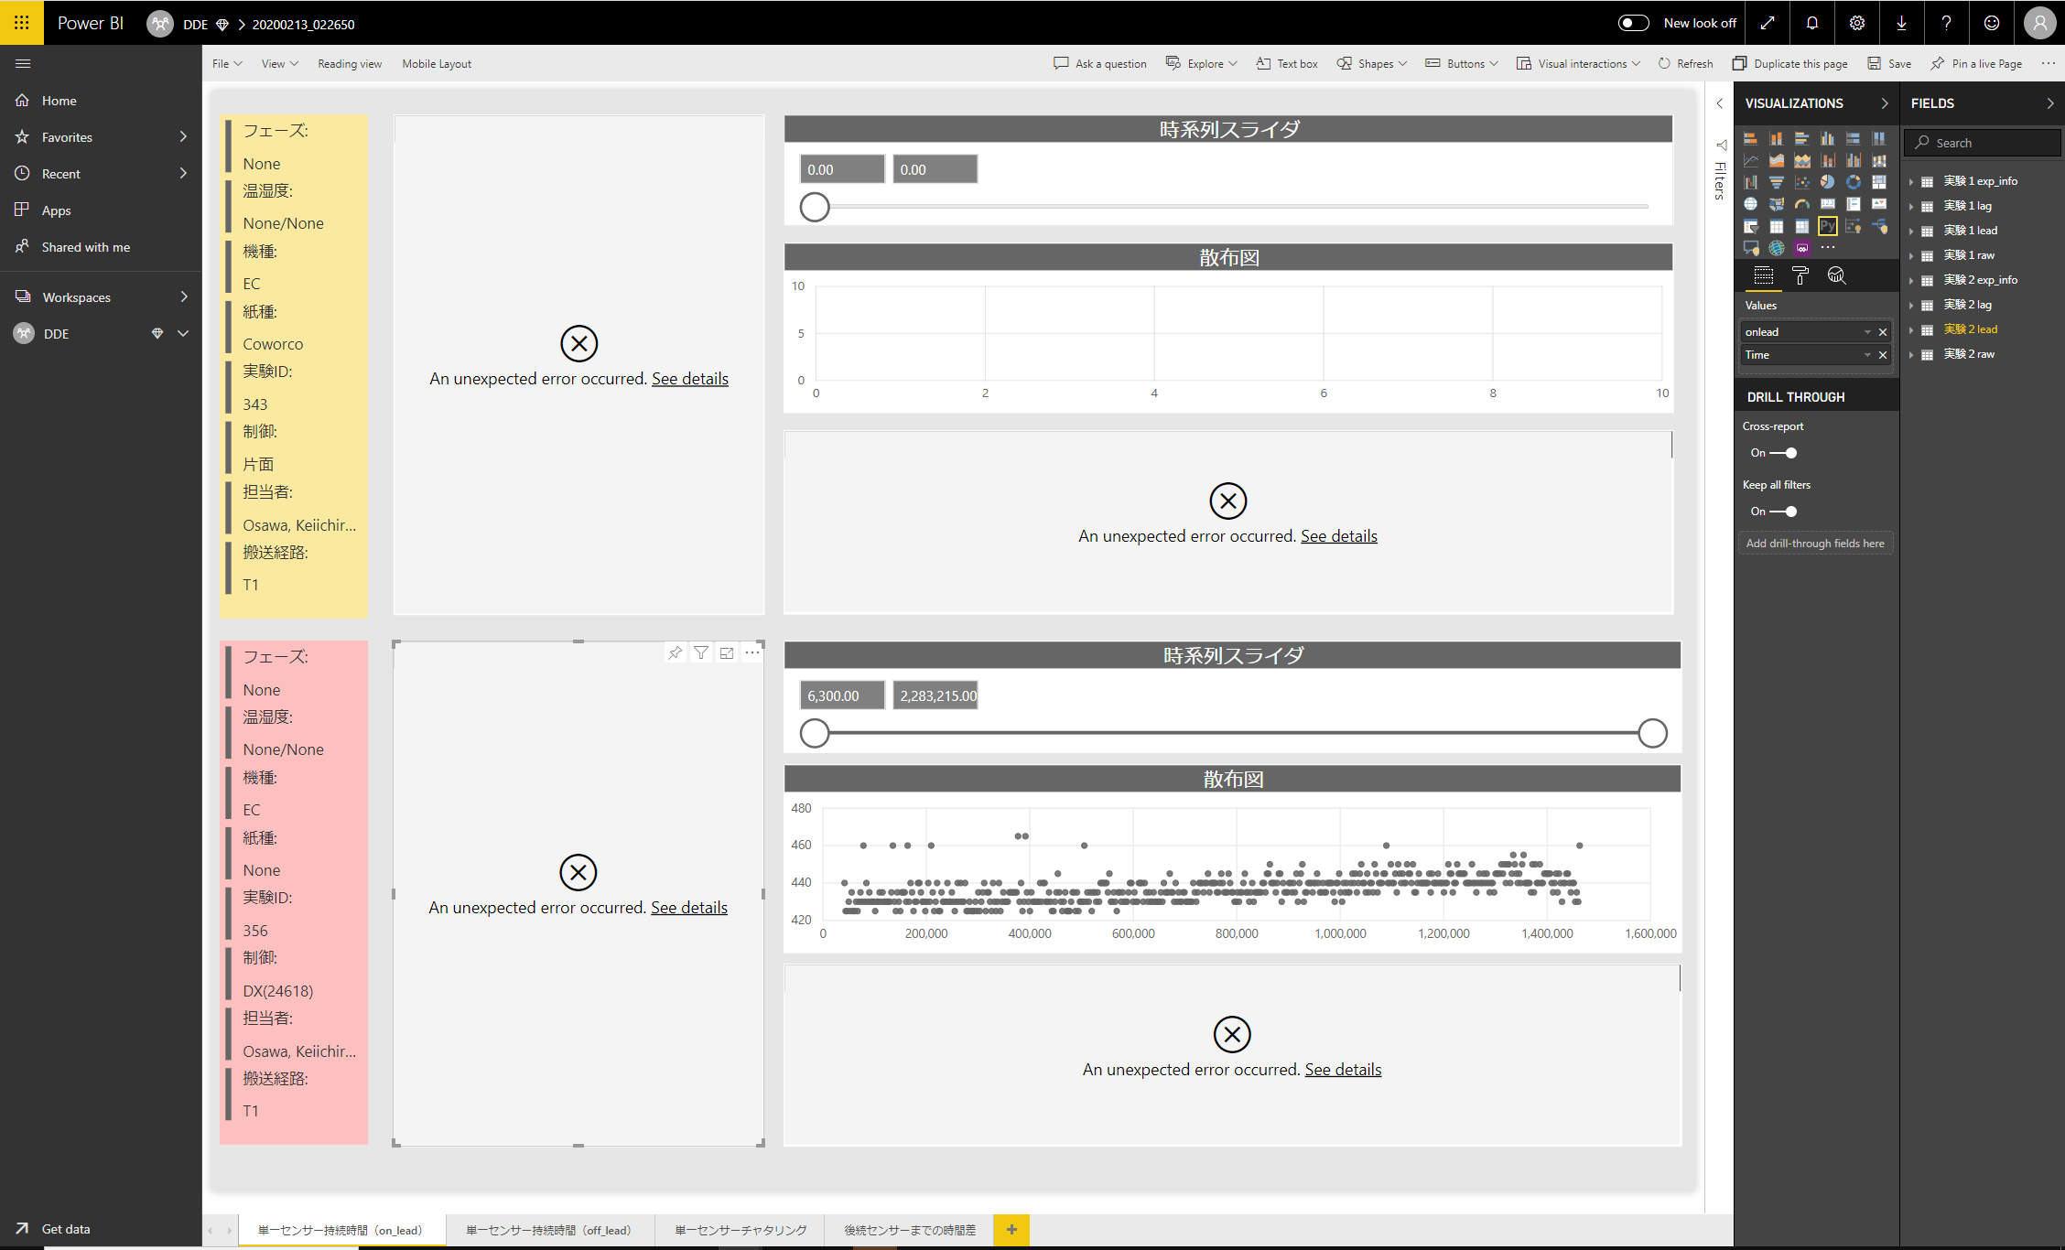Click the download arrow icon in header
2065x1250 pixels.
coord(1901,23)
